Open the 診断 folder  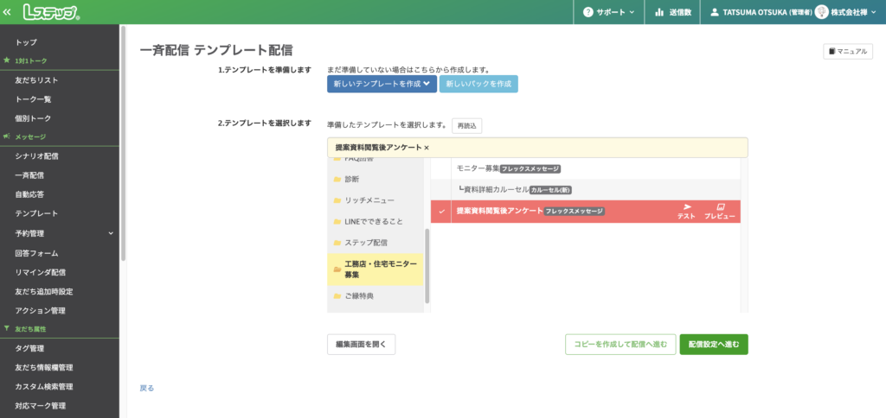pyautogui.click(x=351, y=179)
